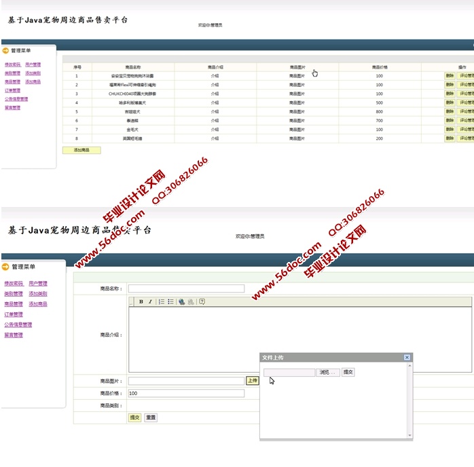Viewport: 474px width, 467px height.
Task: Click 删除 on the 金毛犬 row
Action: [x=450, y=129]
